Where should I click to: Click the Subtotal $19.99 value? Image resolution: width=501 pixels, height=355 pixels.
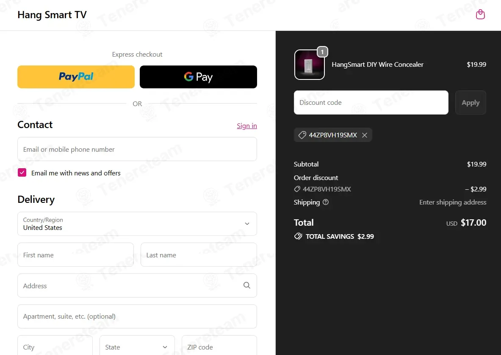[x=477, y=164]
